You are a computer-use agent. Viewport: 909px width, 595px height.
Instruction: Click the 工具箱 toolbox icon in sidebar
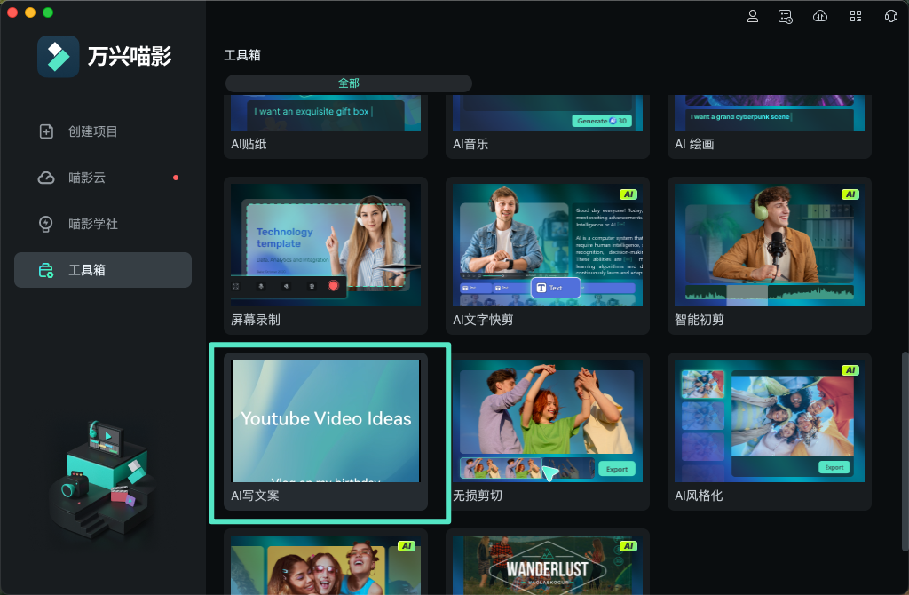[x=46, y=270]
